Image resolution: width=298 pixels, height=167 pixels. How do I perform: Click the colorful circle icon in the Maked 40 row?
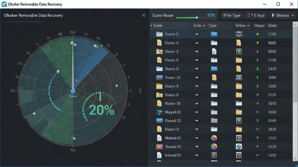214,138
